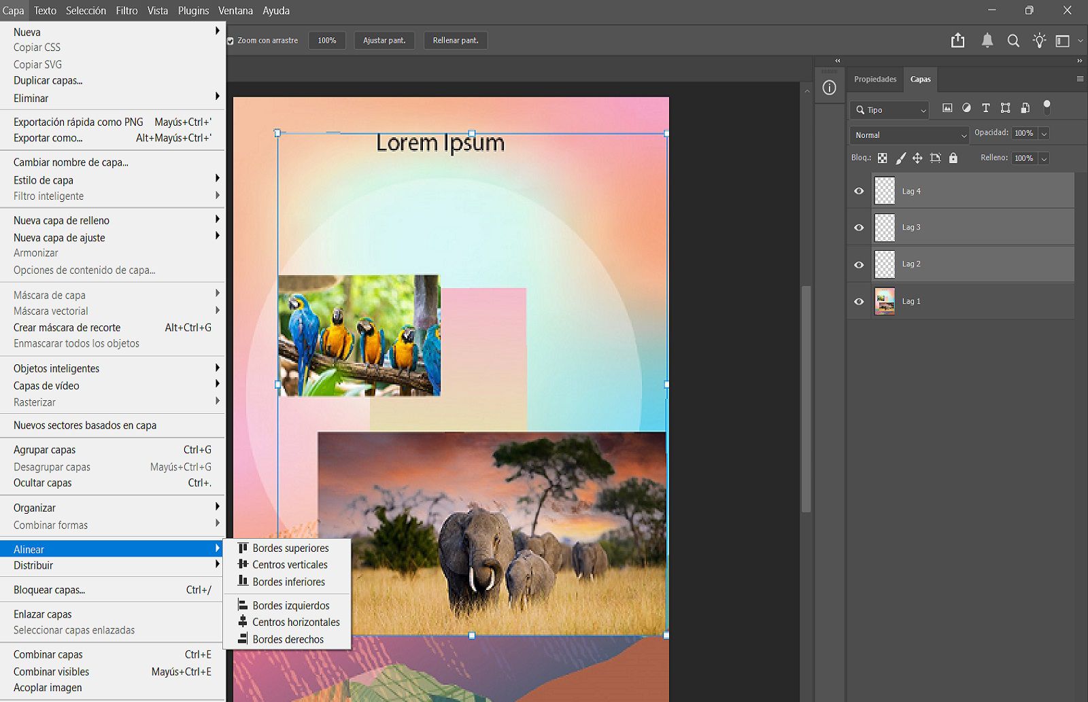The image size is (1088, 702).
Task: Click the Ajustar pant. button
Action: [x=384, y=40]
